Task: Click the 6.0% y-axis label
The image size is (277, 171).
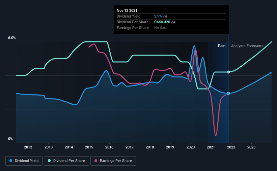Action: [x=12, y=38]
